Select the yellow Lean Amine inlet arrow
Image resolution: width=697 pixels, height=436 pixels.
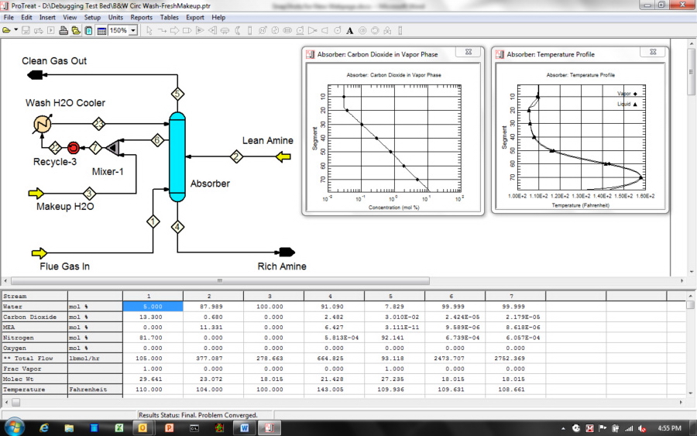284,157
